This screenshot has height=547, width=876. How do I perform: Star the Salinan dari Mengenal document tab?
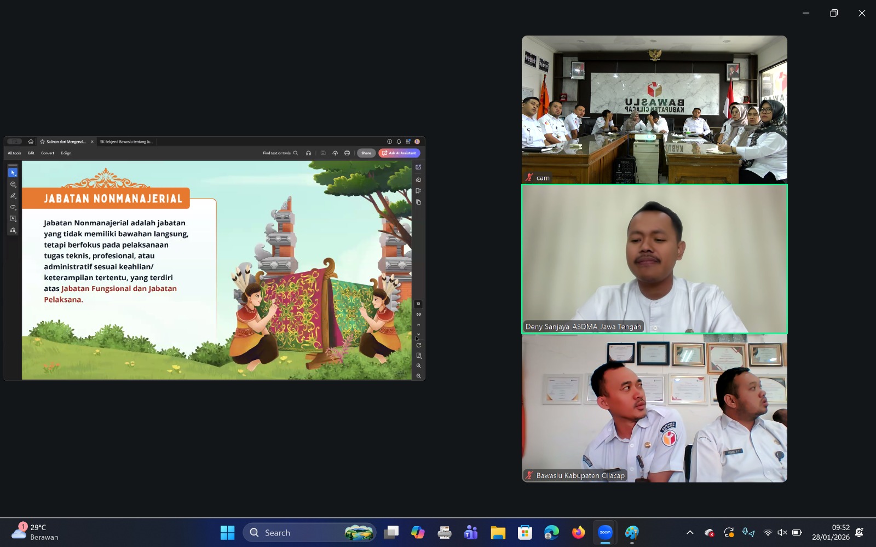click(x=42, y=142)
